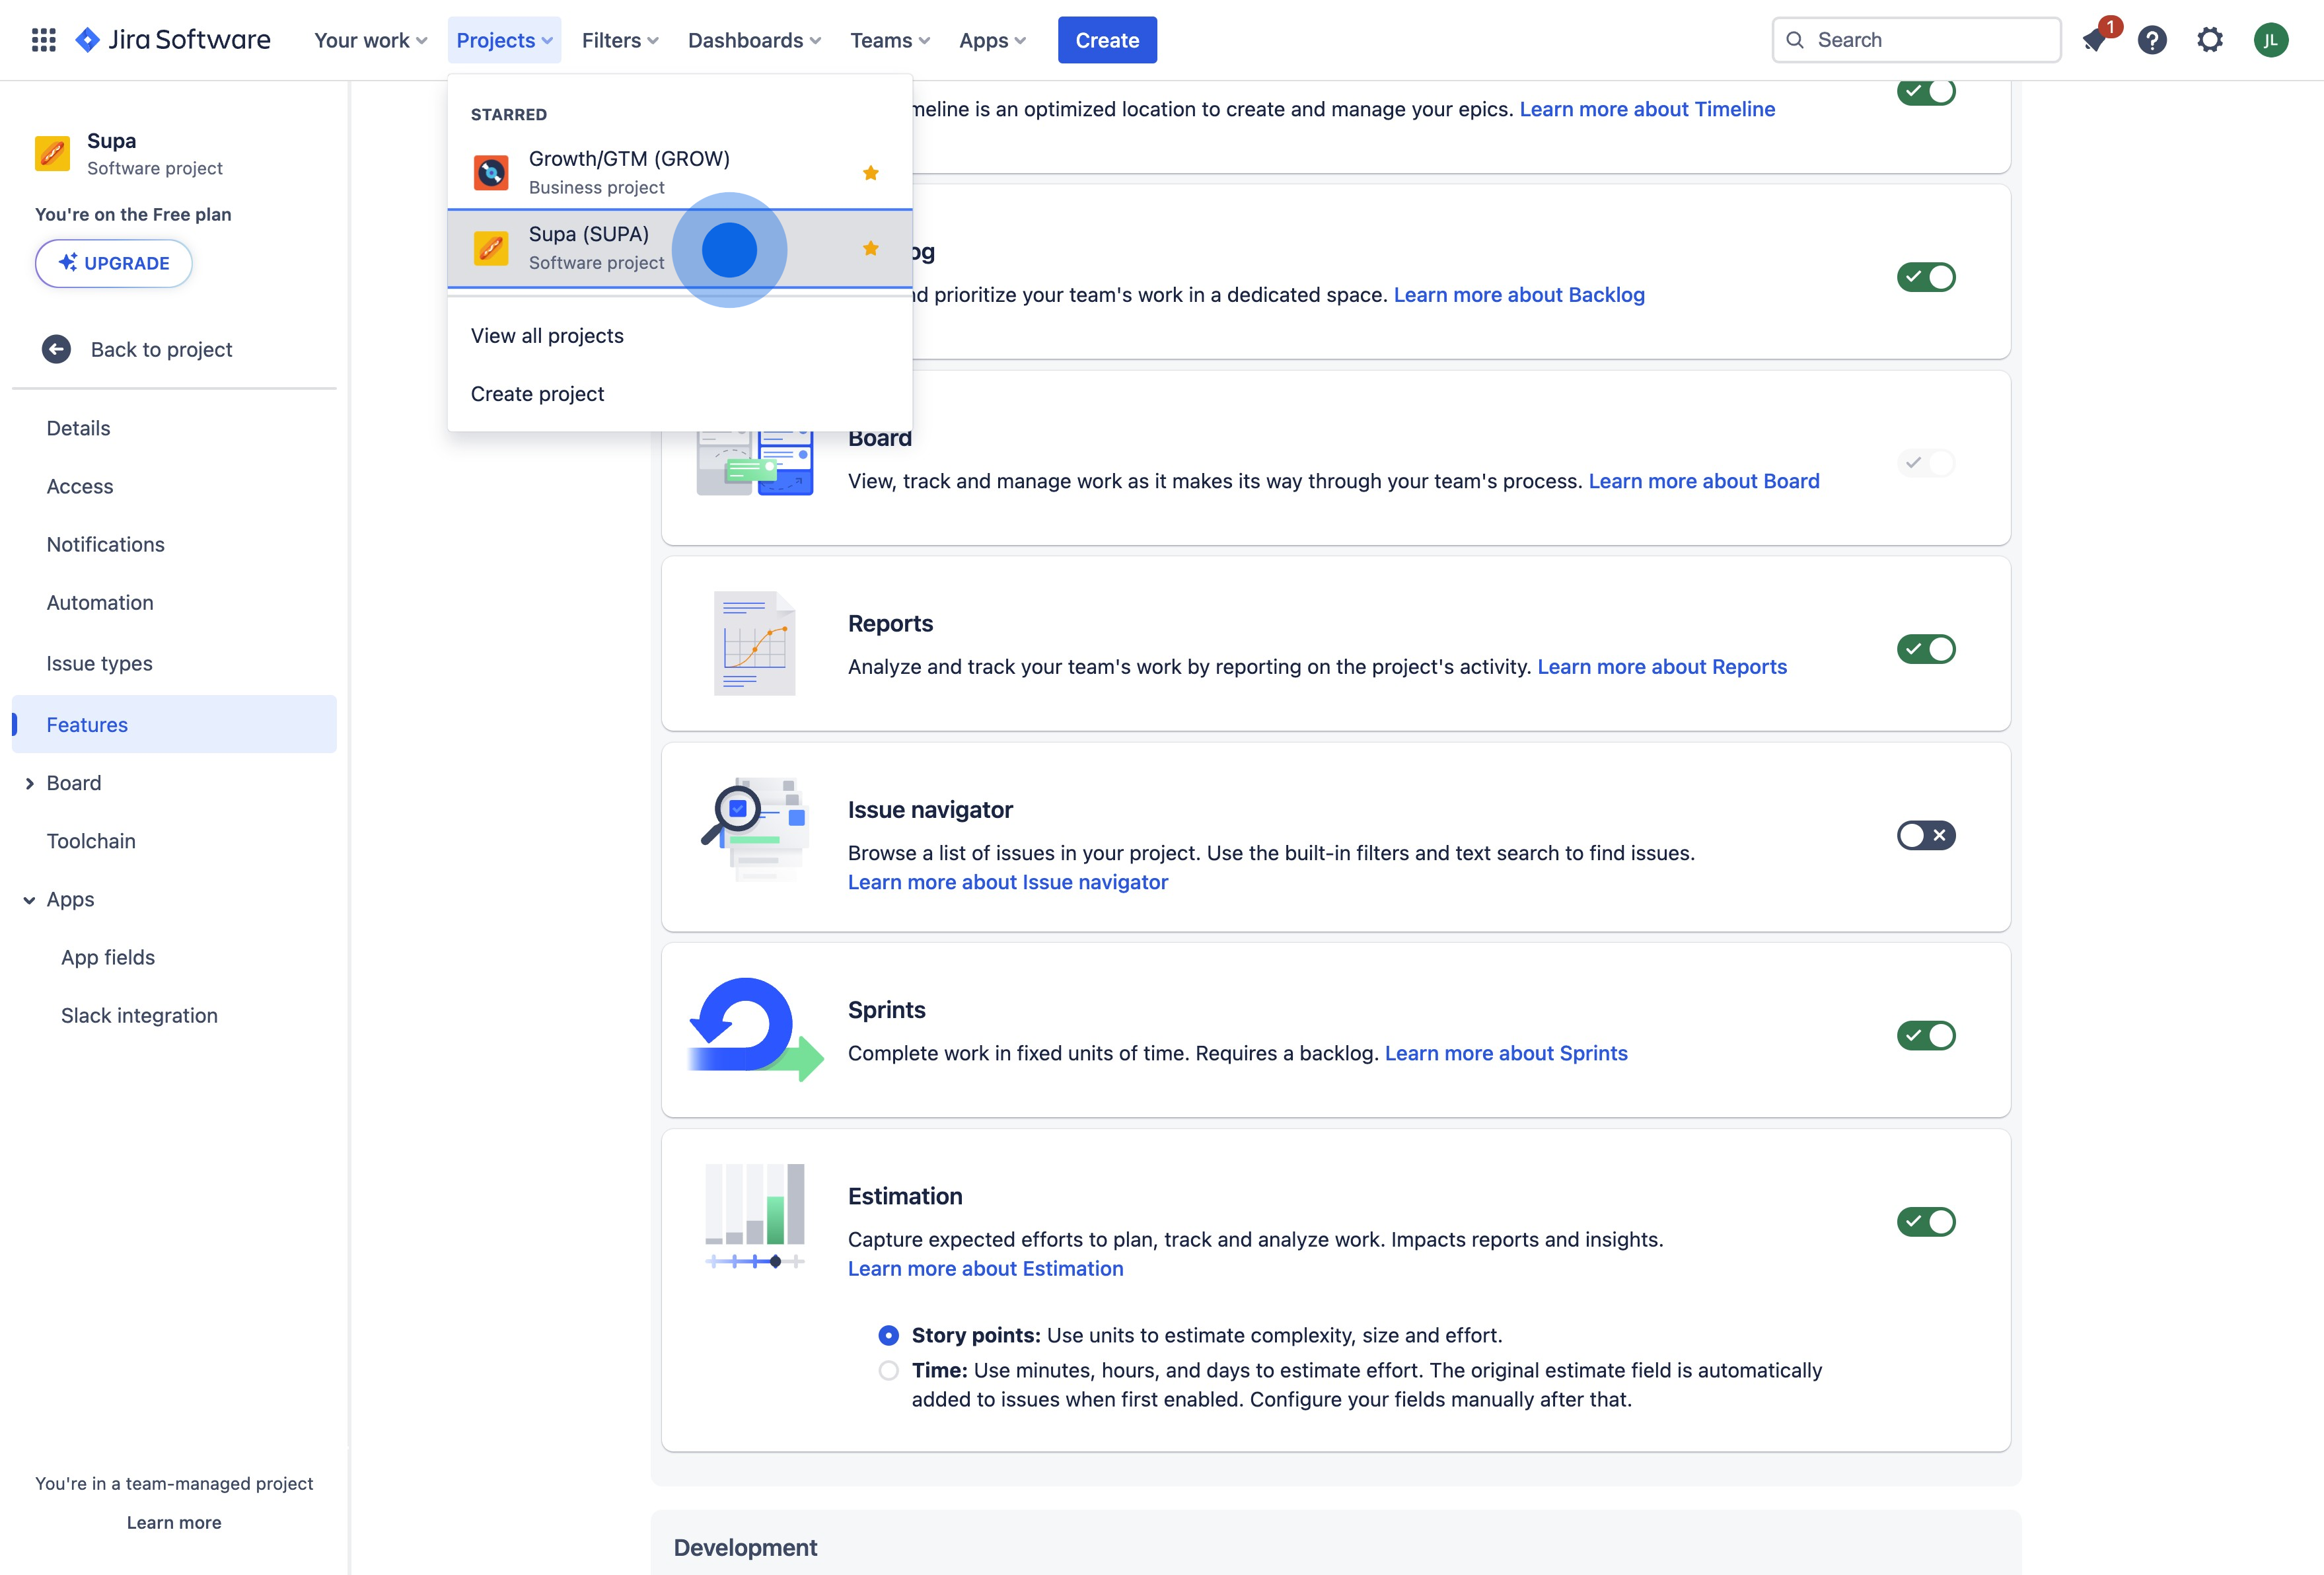Screen dimensions: 2324x1575
Task: Click the Issue navigator magnifier illustration
Action: coord(755,829)
